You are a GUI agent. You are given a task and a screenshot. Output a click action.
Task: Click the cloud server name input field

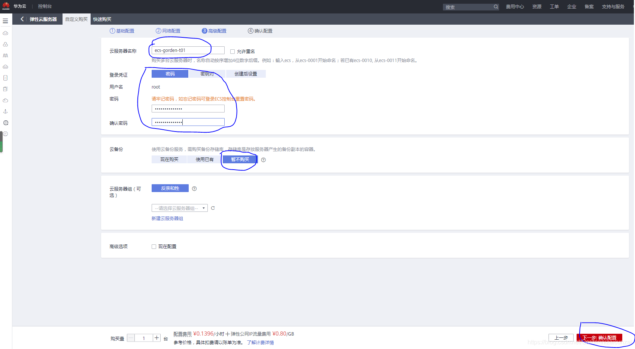188,50
